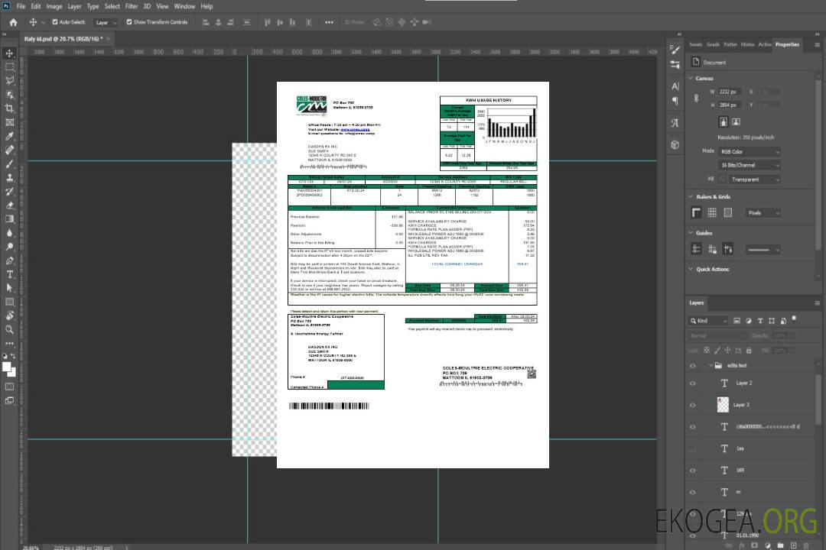This screenshot has width=826, height=550.
Task: Open the RGB Color mode dropdown
Action: pos(750,151)
